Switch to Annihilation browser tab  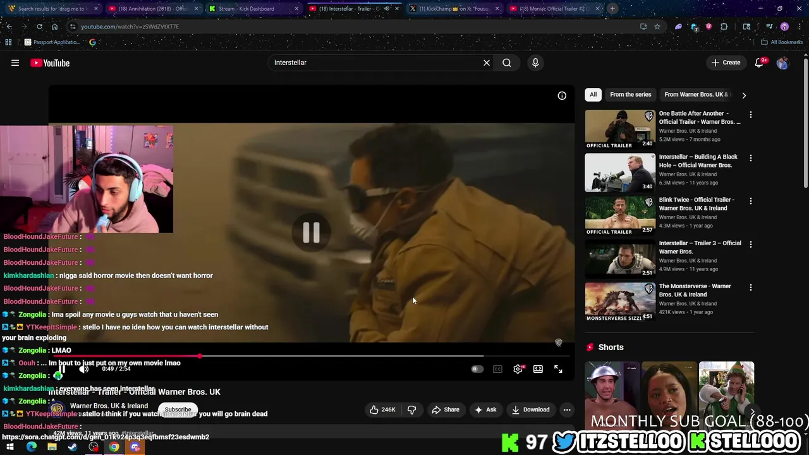[153, 9]
